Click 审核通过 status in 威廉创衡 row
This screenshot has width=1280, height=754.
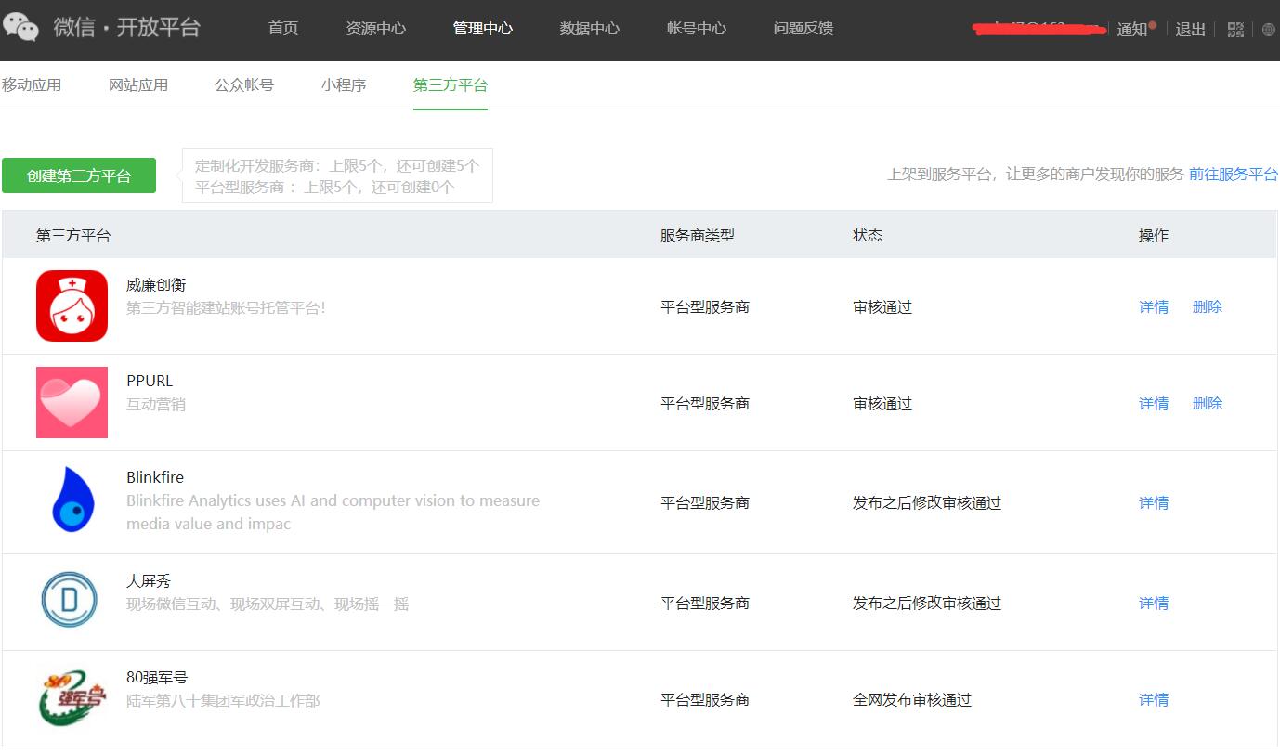point(882,306)
